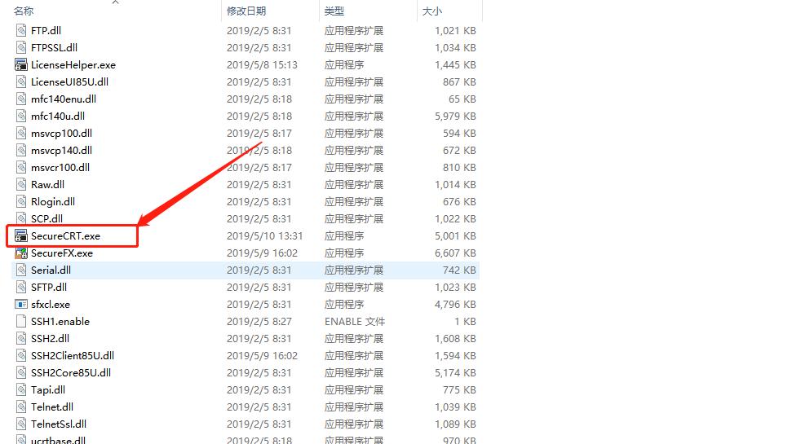Viewport: 792px width, 444px height.
Task: Select the file name msvcr100.dll
Action: [x=60, y=168]
